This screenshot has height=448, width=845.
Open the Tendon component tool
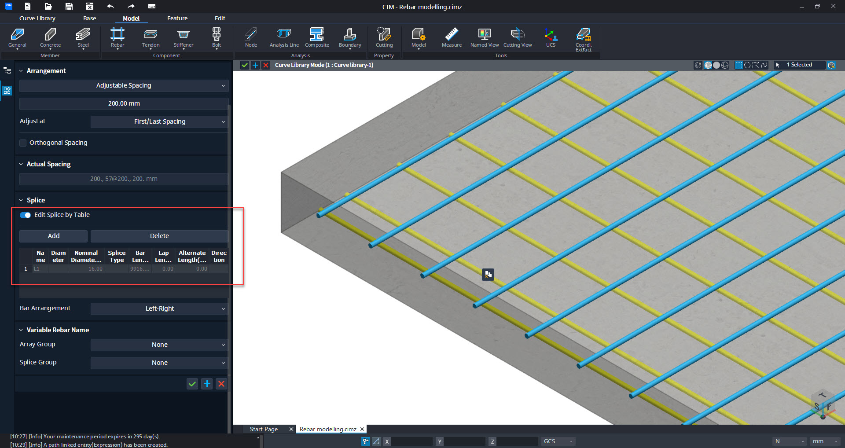[x=151, y=38]
